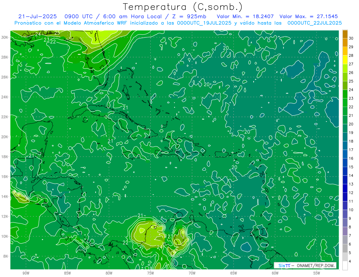Click the legend scale number 30
This screenshot has width=359, height=277.
(351, 39)
